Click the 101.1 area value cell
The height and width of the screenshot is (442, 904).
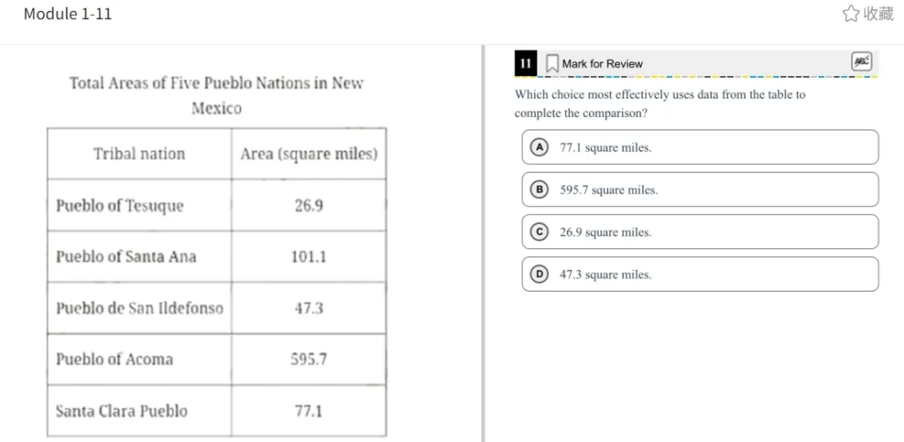309,257
